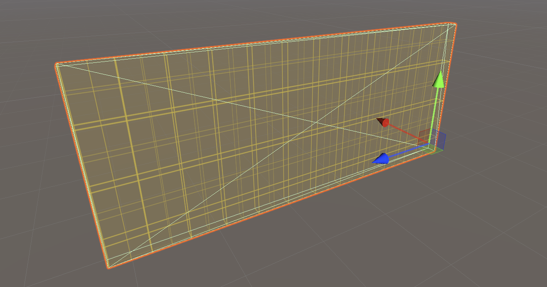
Task: Click the wall's top-left corner
Action: [x=56, y=64]
